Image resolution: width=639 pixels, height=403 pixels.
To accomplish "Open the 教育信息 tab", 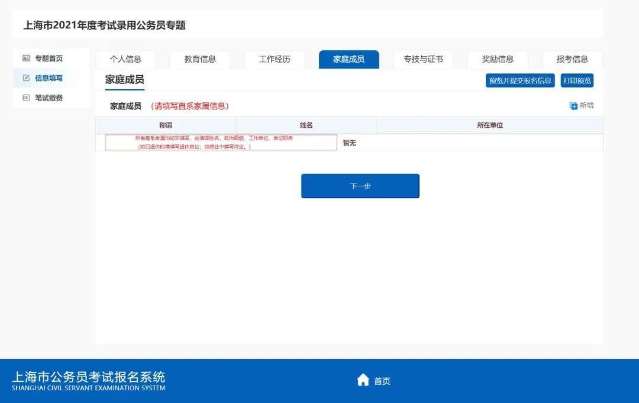I will click(x=200, y=59).
